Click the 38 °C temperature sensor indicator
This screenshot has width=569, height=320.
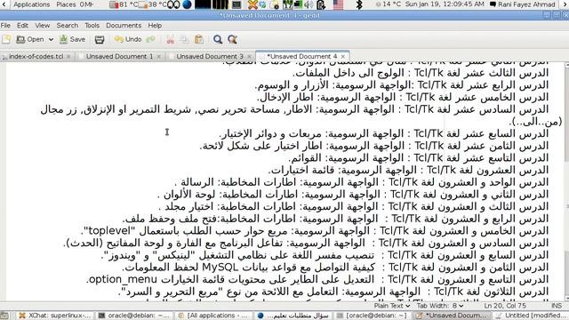pyautogui.click(x=152, y=4)
